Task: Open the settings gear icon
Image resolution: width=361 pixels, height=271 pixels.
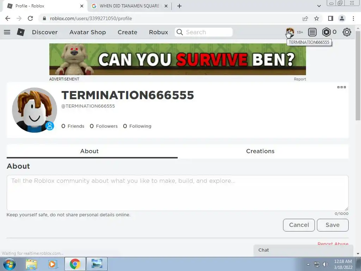Action: click(x=347, y=32)
